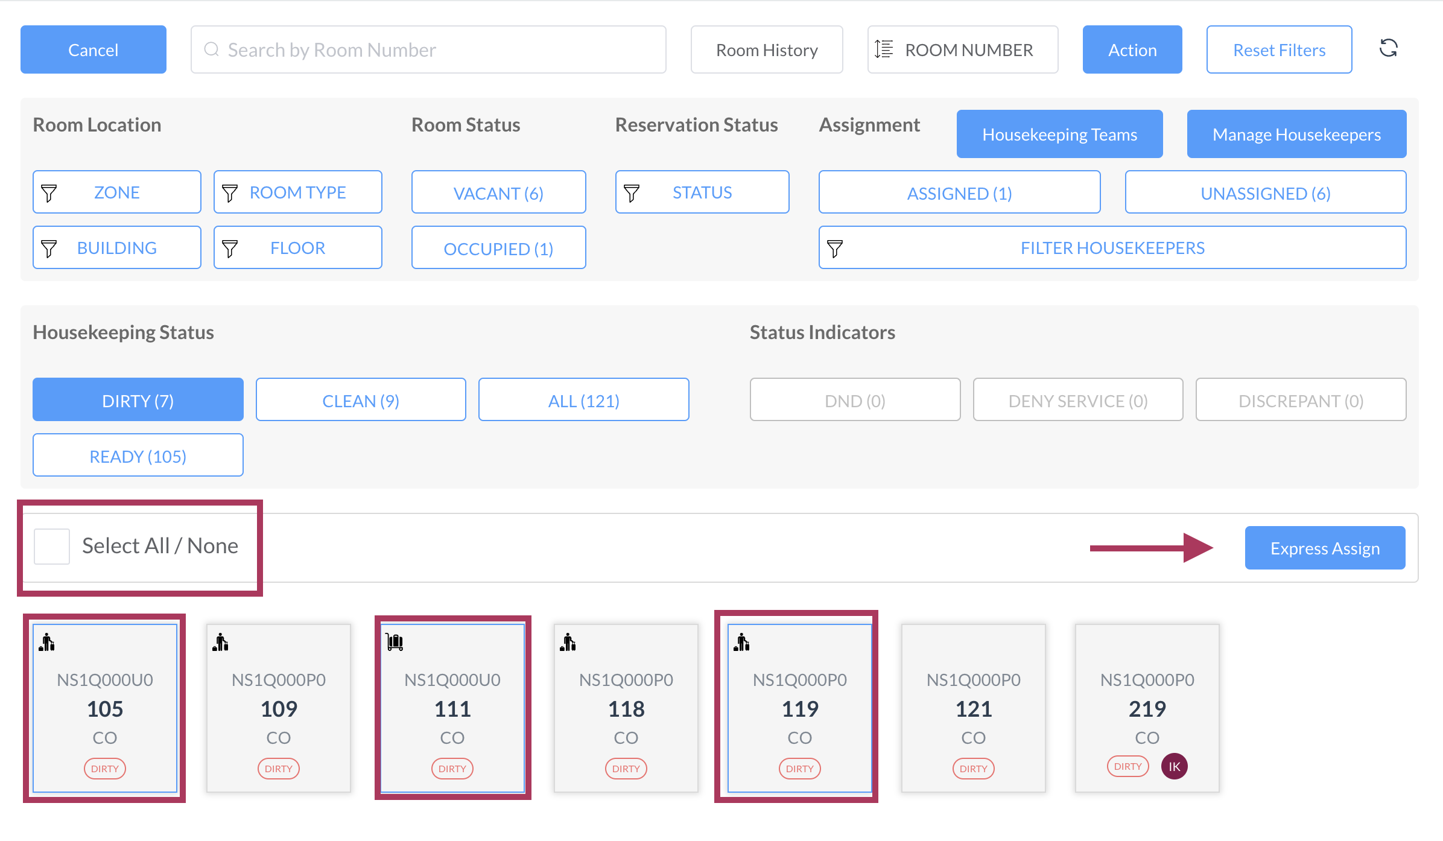
Task: Show ALL (121) rooms
Action: tap(583, 400)
